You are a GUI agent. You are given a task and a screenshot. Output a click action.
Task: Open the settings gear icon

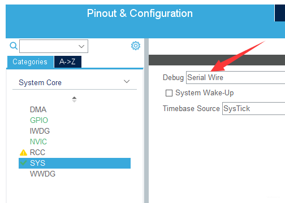(x=136, y=46)
